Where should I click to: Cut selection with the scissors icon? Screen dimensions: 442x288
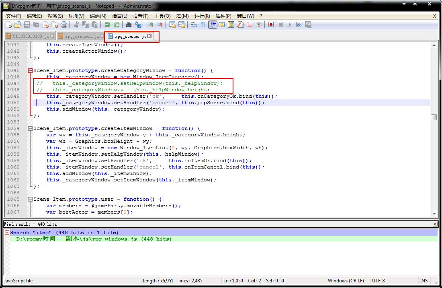point(76,25)
